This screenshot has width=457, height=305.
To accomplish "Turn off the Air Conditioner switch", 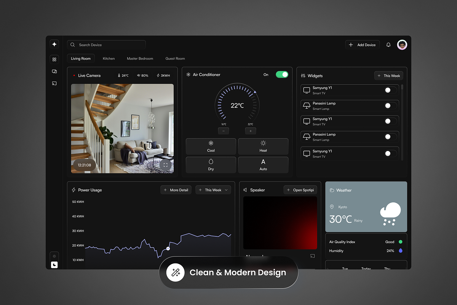I will click(x=282, y=74).
